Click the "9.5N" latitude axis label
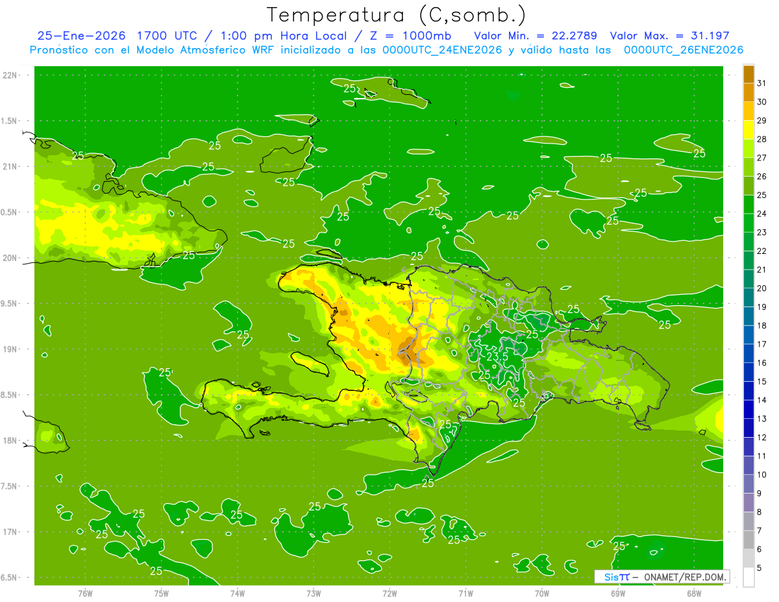The height and width of the screenshot is (602, 779). [x=10, y=304]
